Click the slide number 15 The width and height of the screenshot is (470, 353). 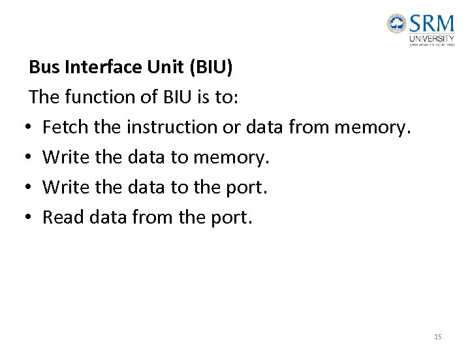[437, 337]
